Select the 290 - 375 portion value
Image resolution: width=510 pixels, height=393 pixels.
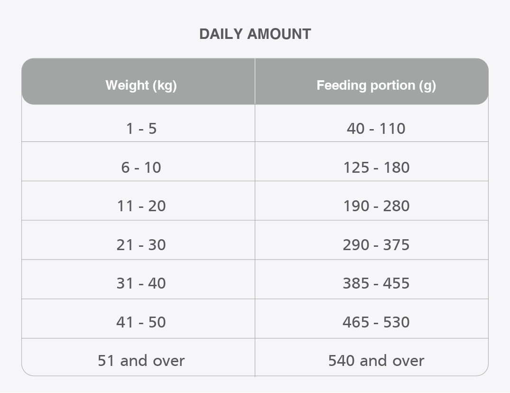(376, 245)
